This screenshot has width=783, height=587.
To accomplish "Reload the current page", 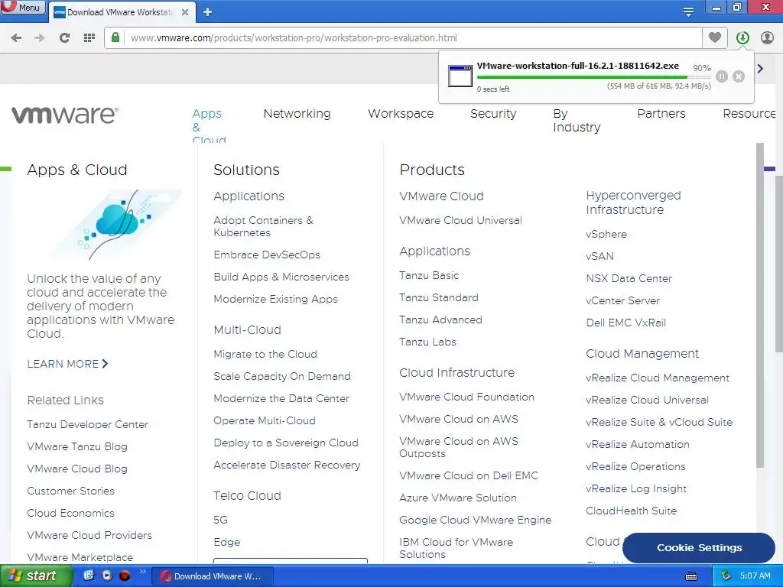I will click(x=64, y=38).
